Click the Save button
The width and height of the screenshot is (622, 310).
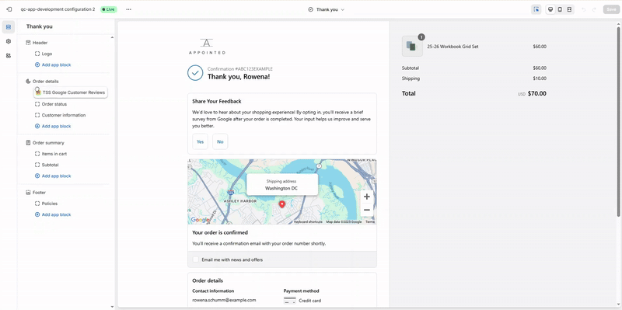click(x=611, y=9)
